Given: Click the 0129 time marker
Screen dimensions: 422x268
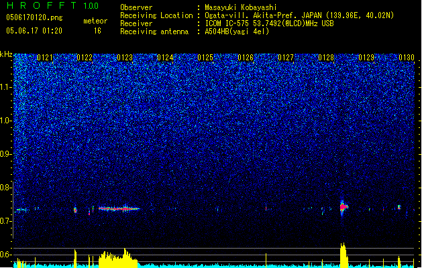Looking at the screenshot, I should click(366, 58).
